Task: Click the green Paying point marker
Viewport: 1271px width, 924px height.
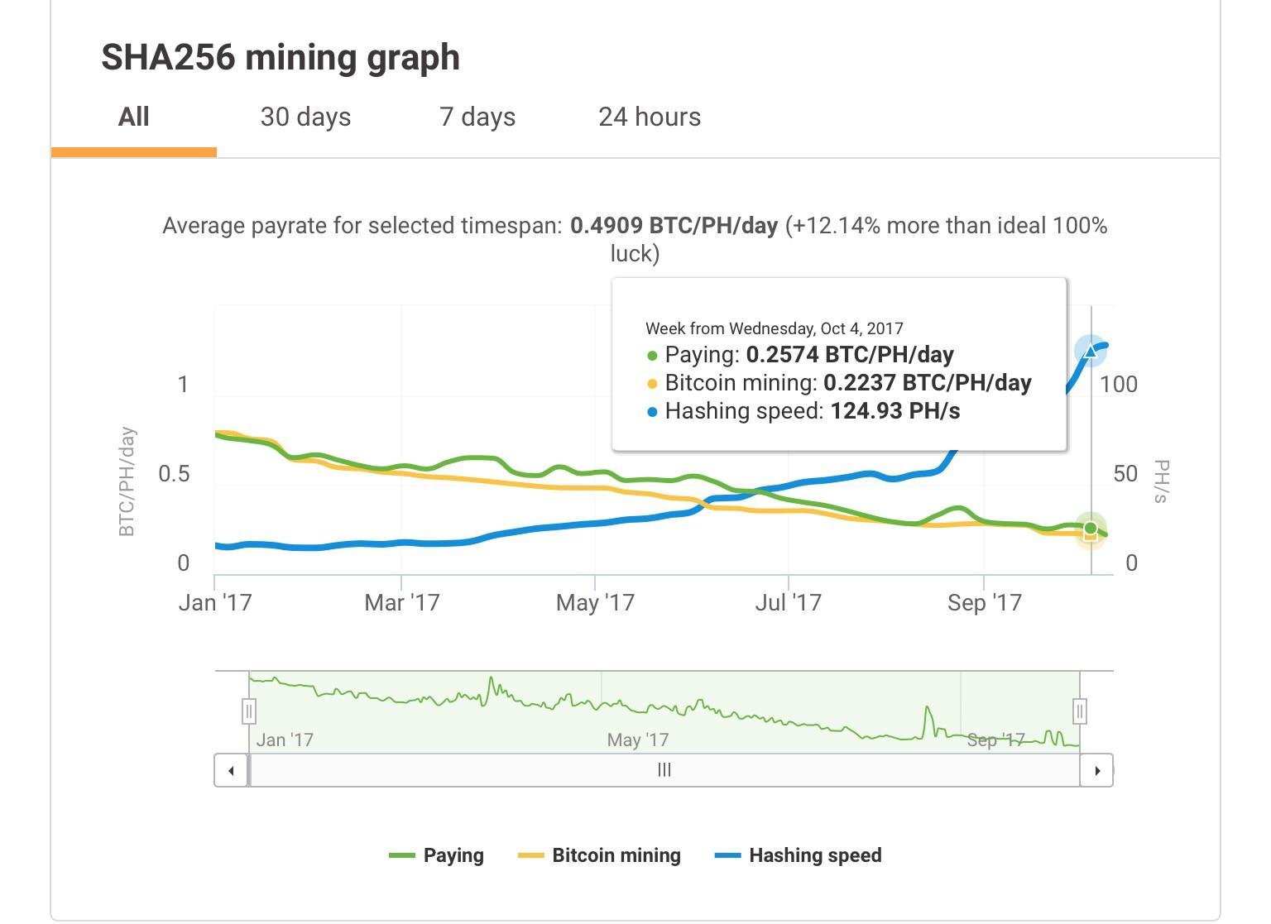Action: coord(1091,528)
